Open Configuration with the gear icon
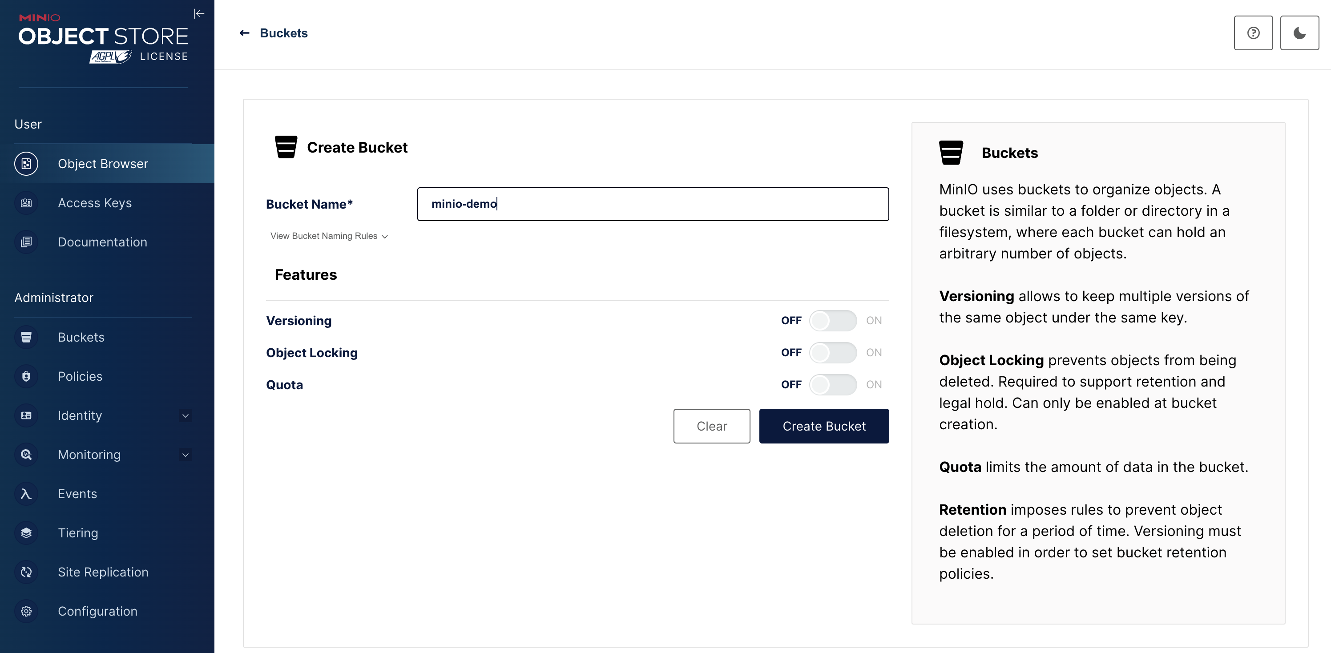Viewport: 1331px width, 653px height. coord(26,611)
